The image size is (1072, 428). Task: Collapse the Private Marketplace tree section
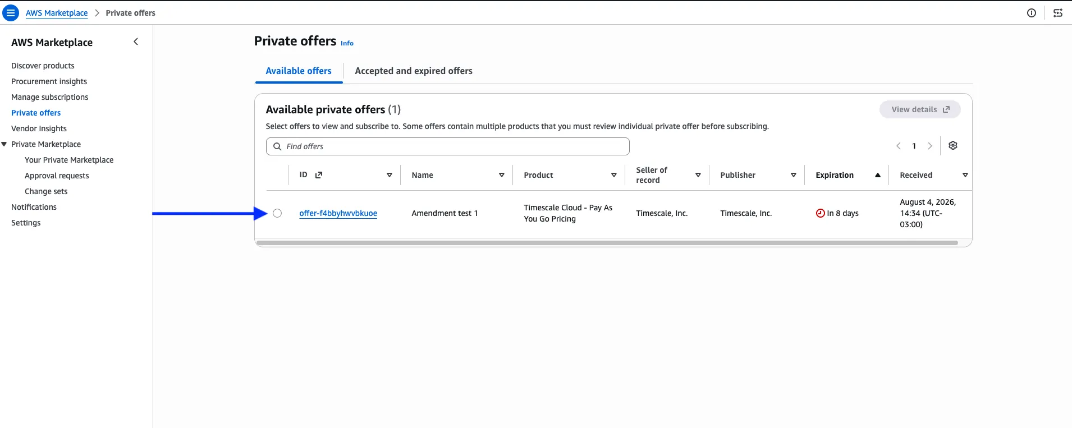tap(4, 144)
